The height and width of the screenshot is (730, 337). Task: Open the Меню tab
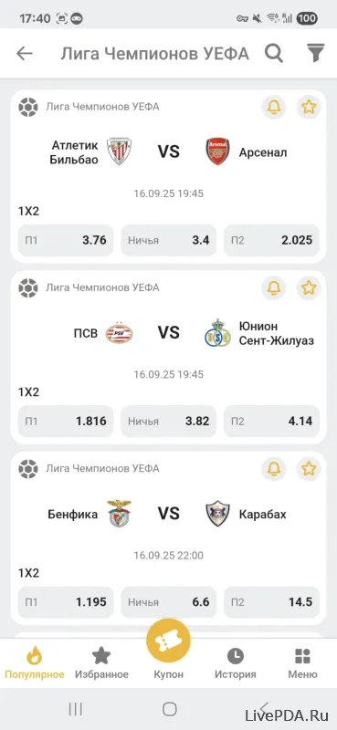point(302,663)
